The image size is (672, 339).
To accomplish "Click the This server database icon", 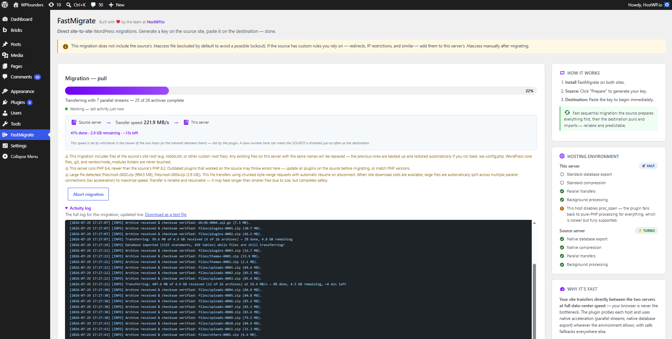I will pos(186,122).
